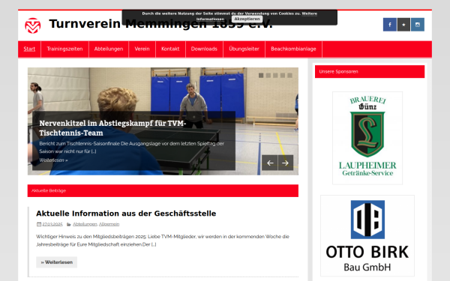Accept cookies with Akzeptieren button

point(247,19)
